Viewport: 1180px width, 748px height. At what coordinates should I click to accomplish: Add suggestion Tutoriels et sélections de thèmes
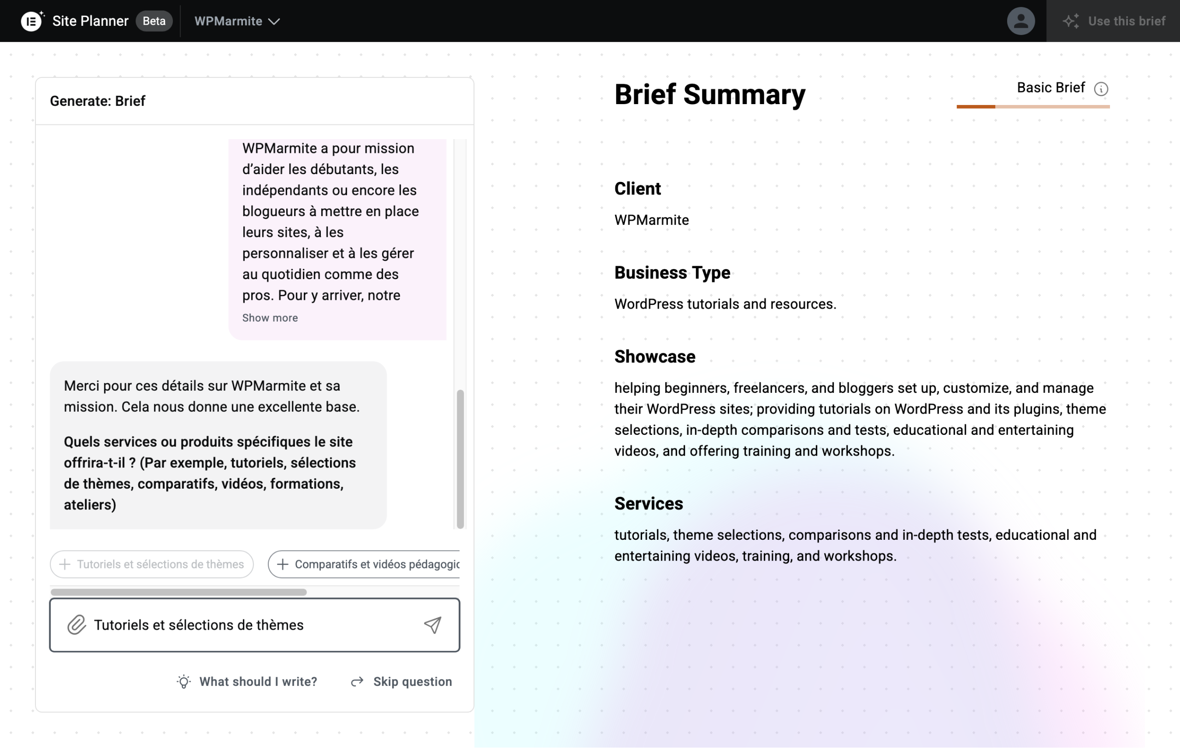pos(152,564)
